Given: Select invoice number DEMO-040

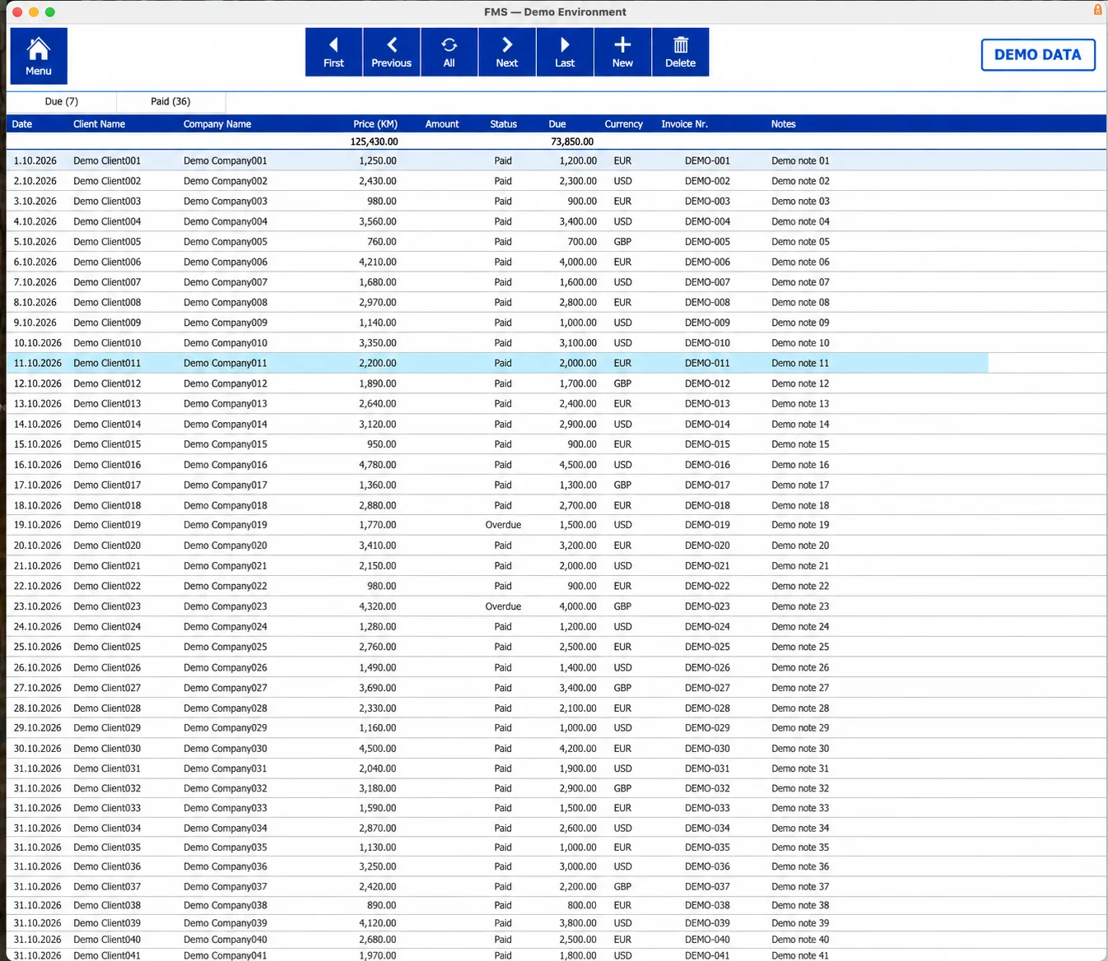Looking at the screenshot, I should tap(707, 940).
